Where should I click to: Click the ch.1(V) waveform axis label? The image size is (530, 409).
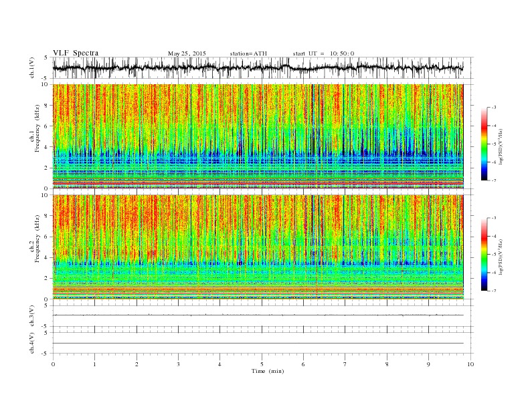32,67
